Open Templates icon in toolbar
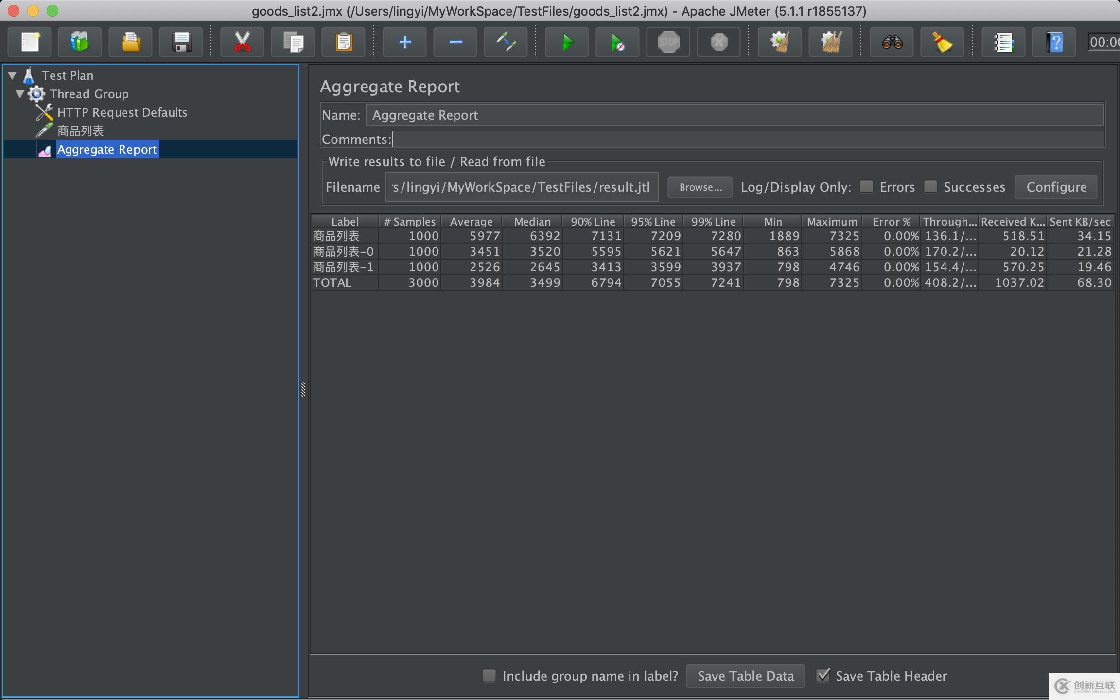 pos(80,42)
